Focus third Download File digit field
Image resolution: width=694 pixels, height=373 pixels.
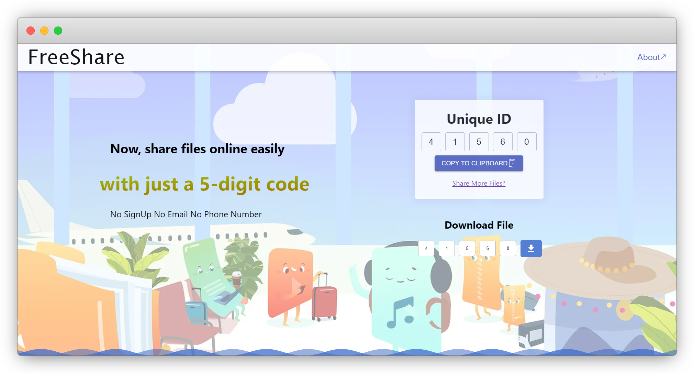pyautogui.click(x=467, y=248)
